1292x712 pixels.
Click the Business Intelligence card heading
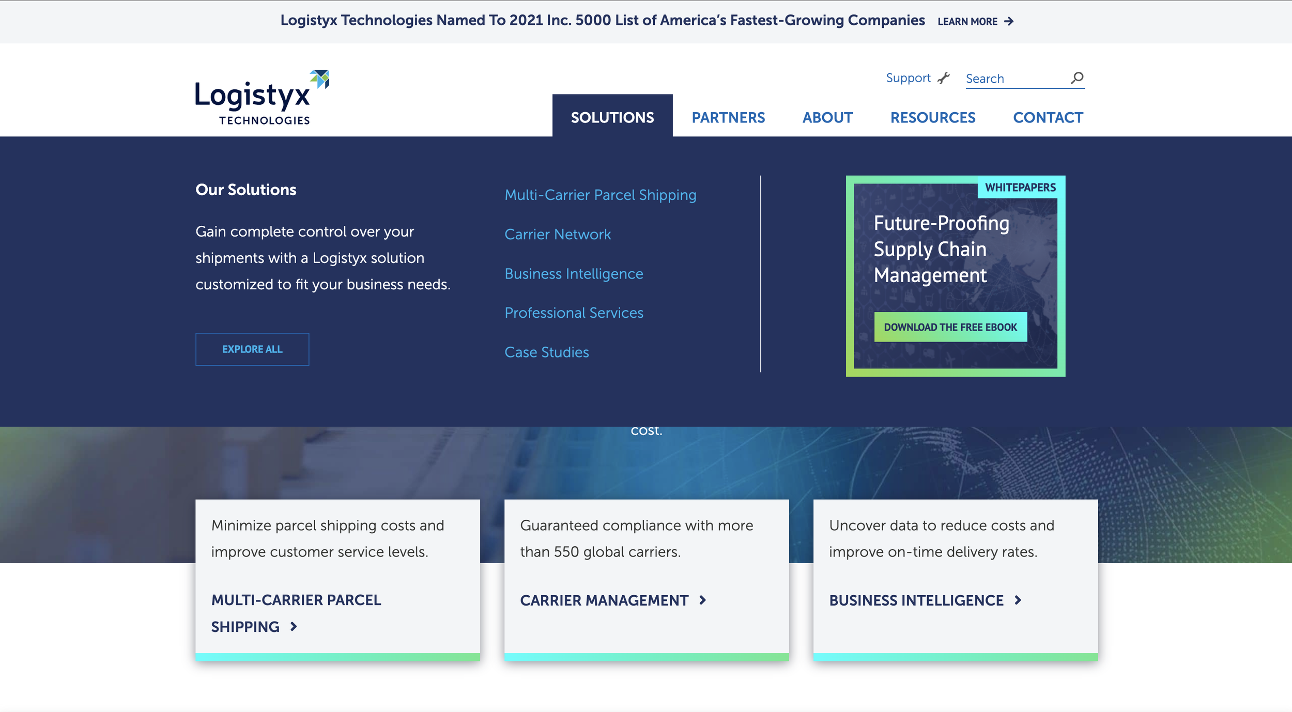[916, 600]
